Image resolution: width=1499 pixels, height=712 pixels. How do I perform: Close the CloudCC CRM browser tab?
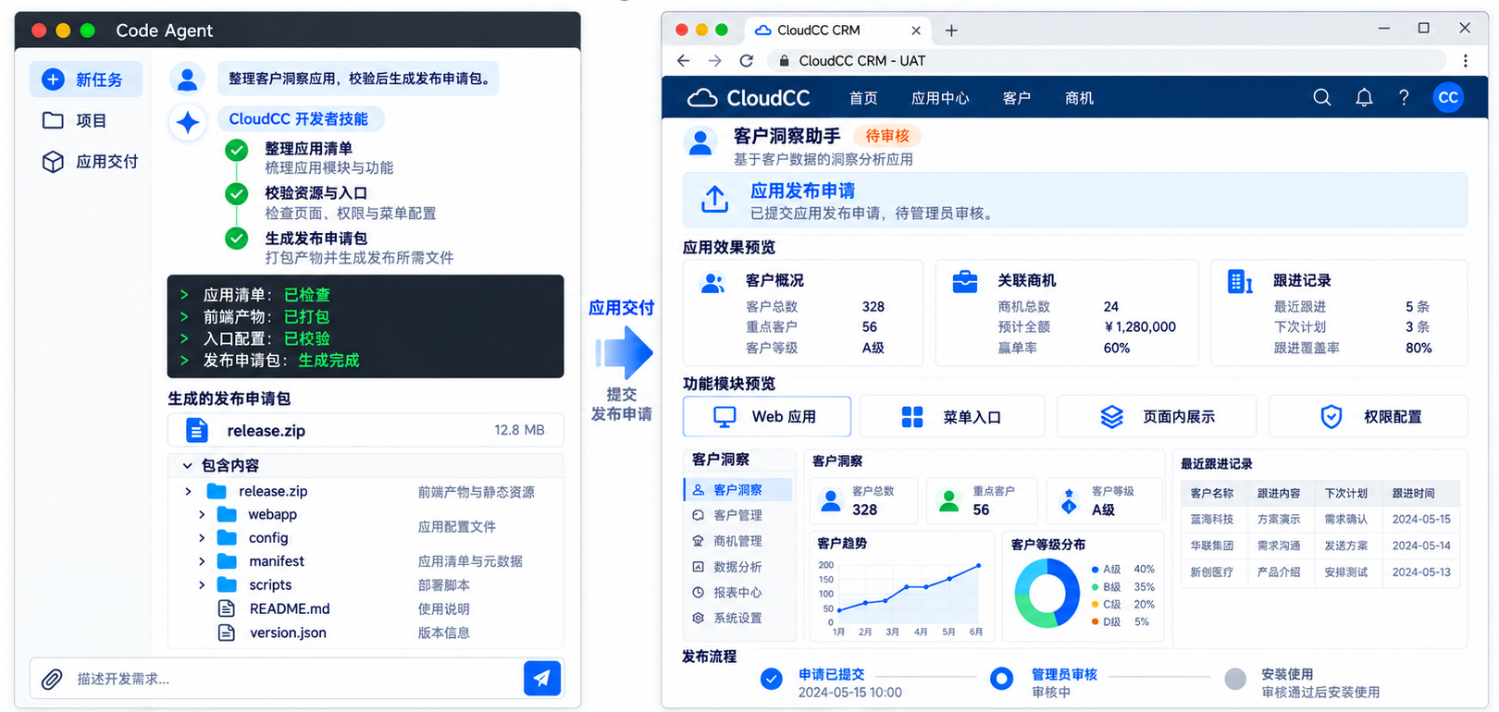coord(916,31)
